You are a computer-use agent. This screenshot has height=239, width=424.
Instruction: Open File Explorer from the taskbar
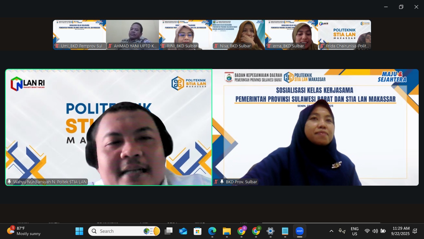click(226, 231)
